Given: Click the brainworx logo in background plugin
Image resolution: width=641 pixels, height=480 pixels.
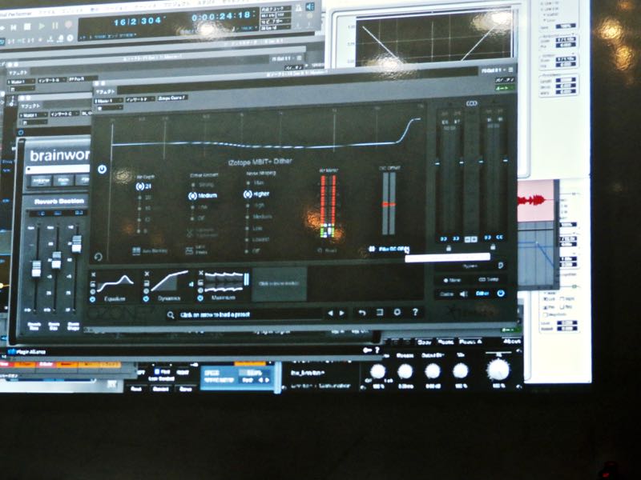Looking at the screenshot, I should [59, 155].
